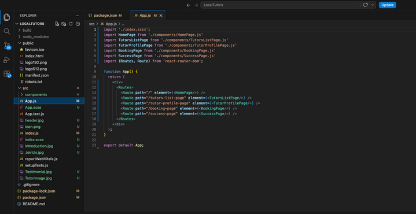Open index.scss in the file tree
This screenshot has width=416, height=214.
pos(49,139)
